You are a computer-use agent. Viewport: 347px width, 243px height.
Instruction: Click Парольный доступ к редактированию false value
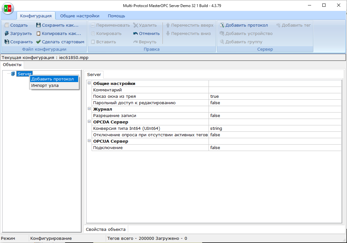[x=215, y=103]
